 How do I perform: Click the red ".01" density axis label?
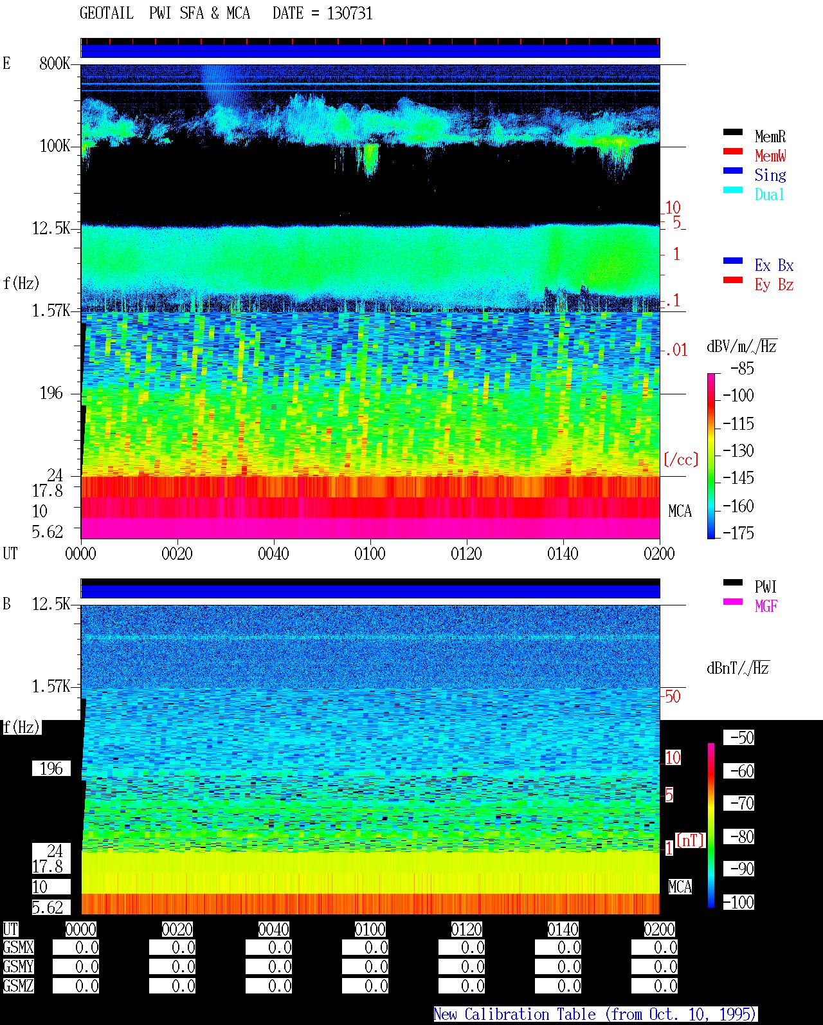(675, 350)
